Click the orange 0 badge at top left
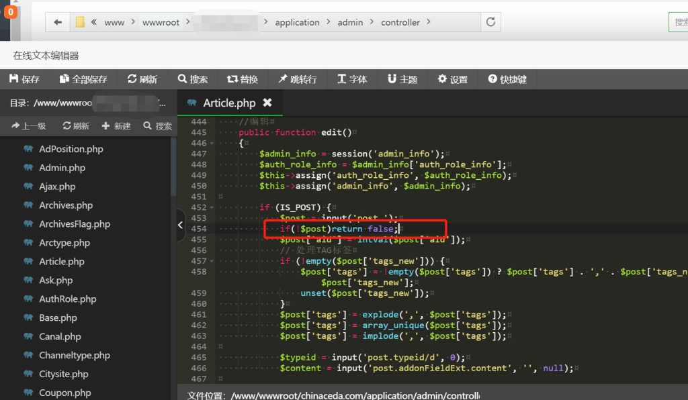The height and width of the screenshot is (400, 688). (11, 12)
